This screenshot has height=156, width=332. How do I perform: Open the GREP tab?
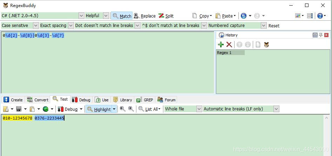pyautogui.click(x=145, y=100)
